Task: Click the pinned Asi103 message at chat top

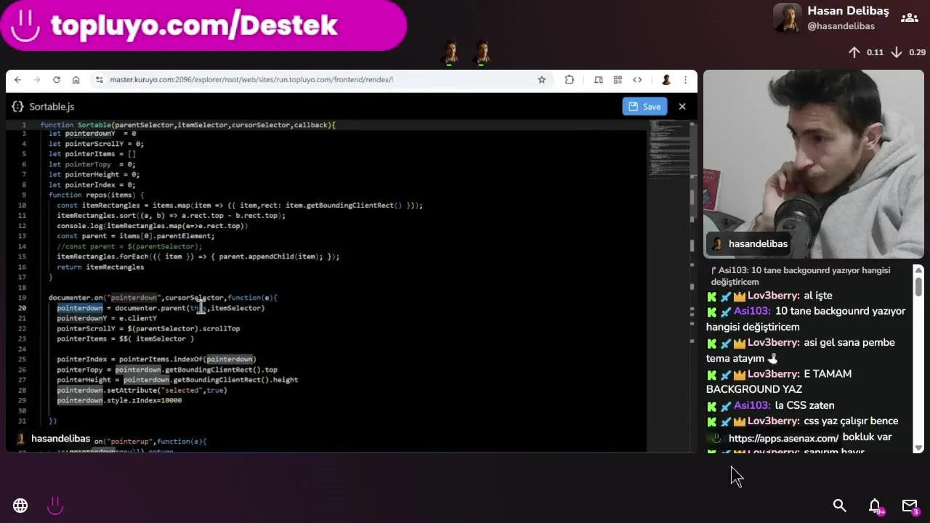Action: (806, 276)
